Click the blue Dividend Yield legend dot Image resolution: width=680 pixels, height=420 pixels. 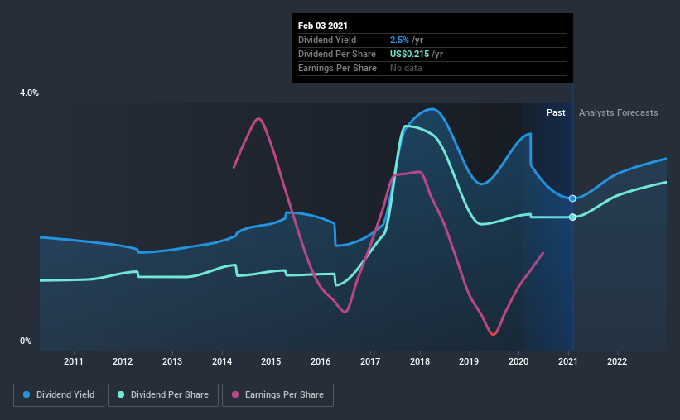pyautogui.click(x=27, y=394)
